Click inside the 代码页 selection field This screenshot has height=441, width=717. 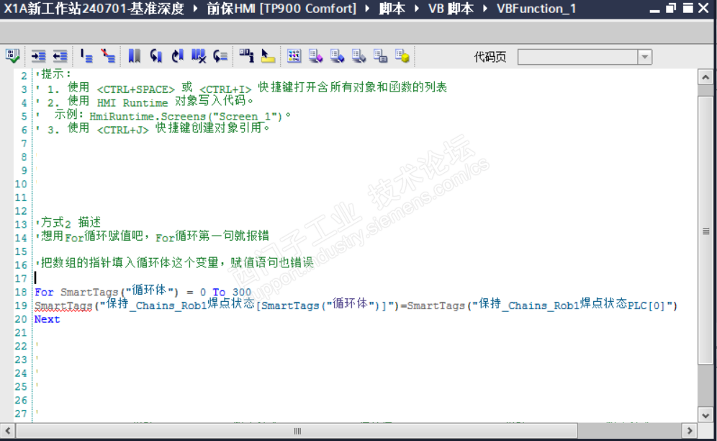(x=578, y=57)
